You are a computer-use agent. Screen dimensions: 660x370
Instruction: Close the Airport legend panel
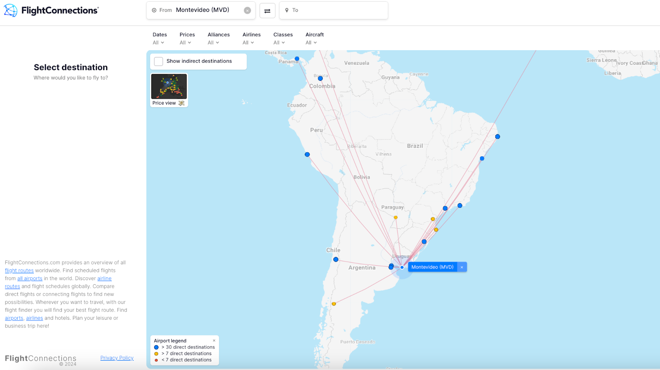[x=214, y=341]
